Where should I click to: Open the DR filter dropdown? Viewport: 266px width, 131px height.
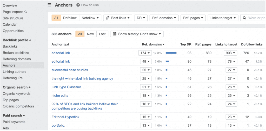[x=141, y=18]
